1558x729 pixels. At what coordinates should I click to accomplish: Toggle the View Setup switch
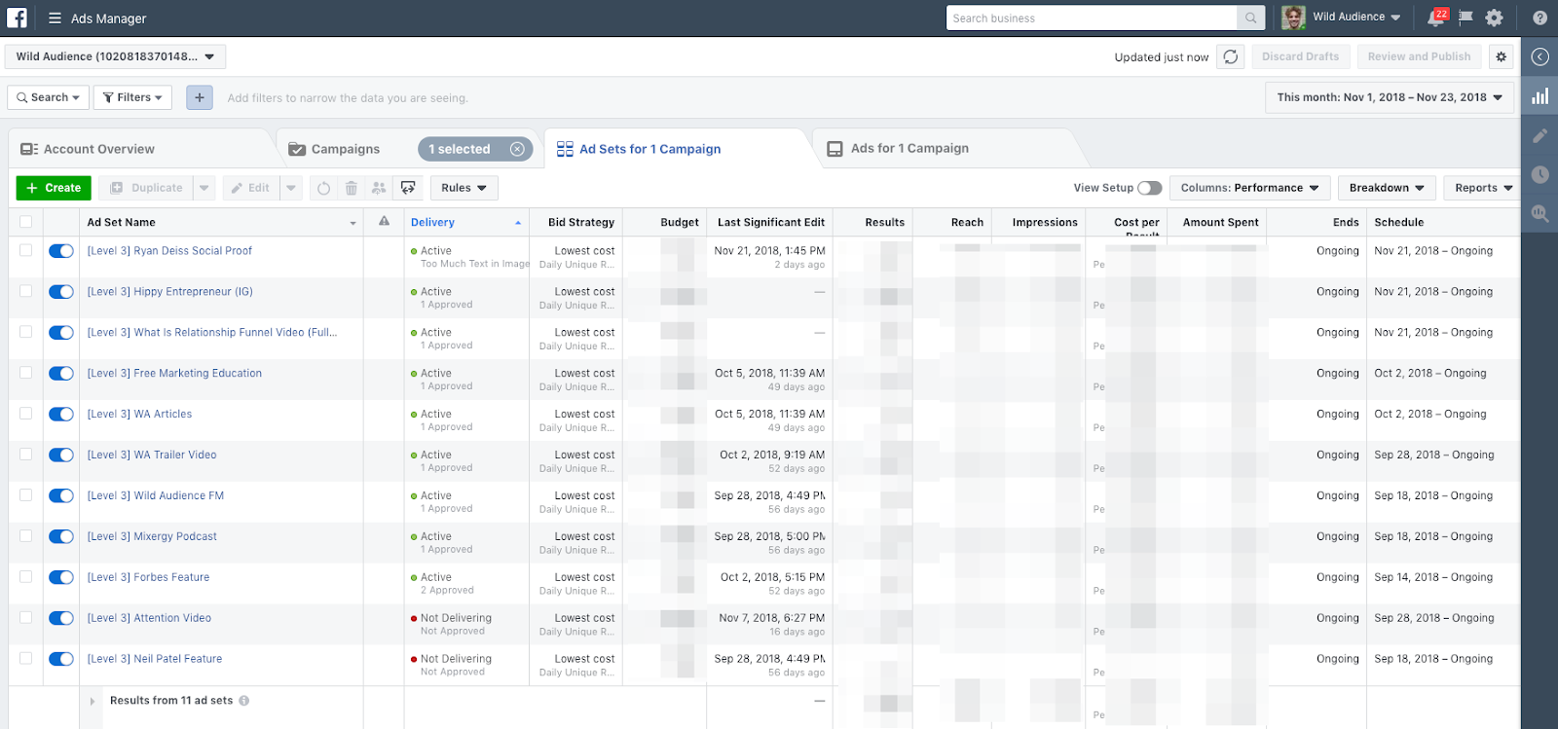(1150, 188)
